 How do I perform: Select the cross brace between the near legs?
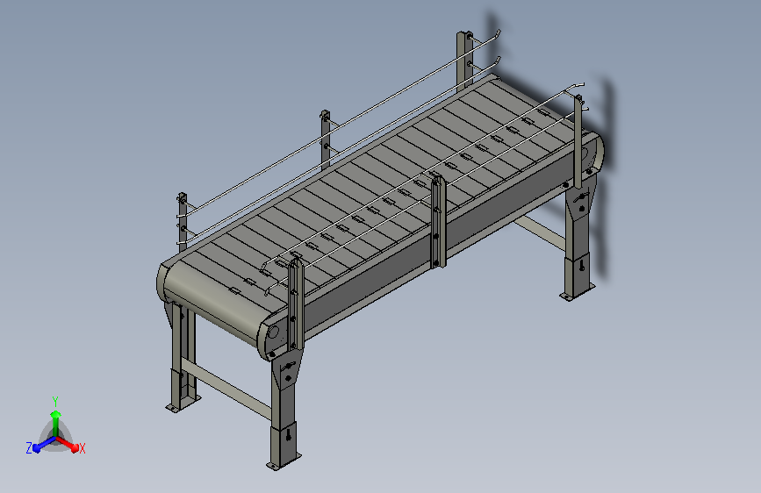click(x=226, y=389)
